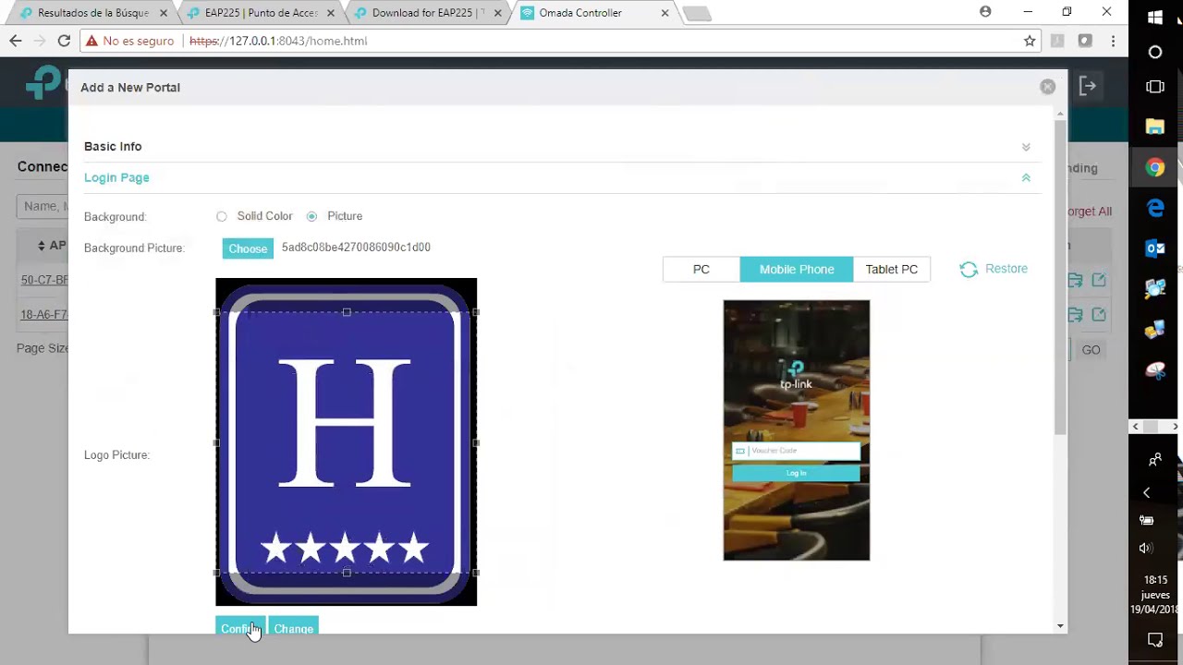Click the dialog scrollbar down arrow
The height and width of the screenshot is (665, 1183).
[x=1060, y=626]
